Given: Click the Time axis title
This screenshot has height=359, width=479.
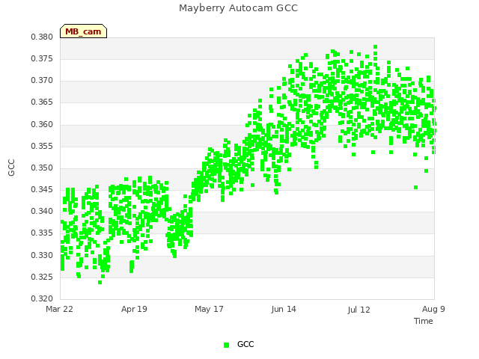Looking at the screenshot, I should click(x=424, y=321).
